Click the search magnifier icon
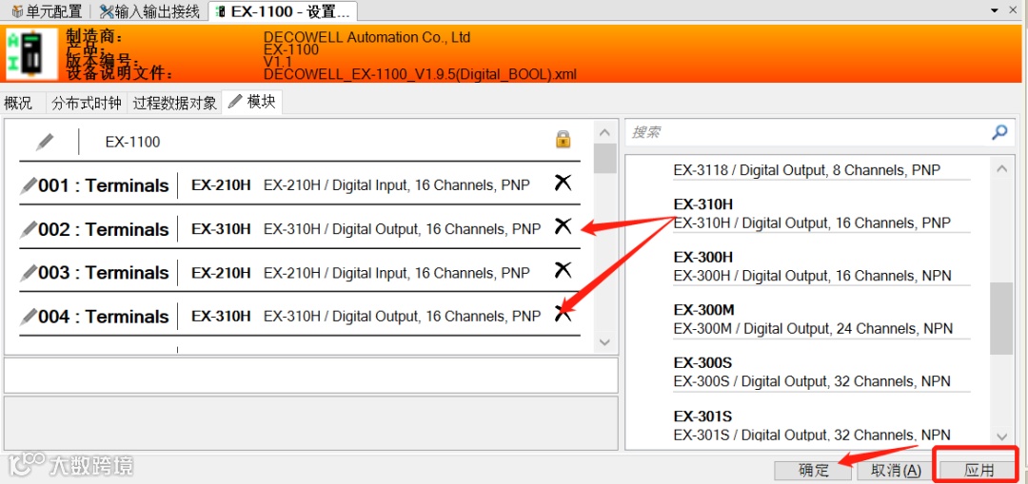Image resolution: width=1028 pixels, height=484 pixels. click(999, 132)
